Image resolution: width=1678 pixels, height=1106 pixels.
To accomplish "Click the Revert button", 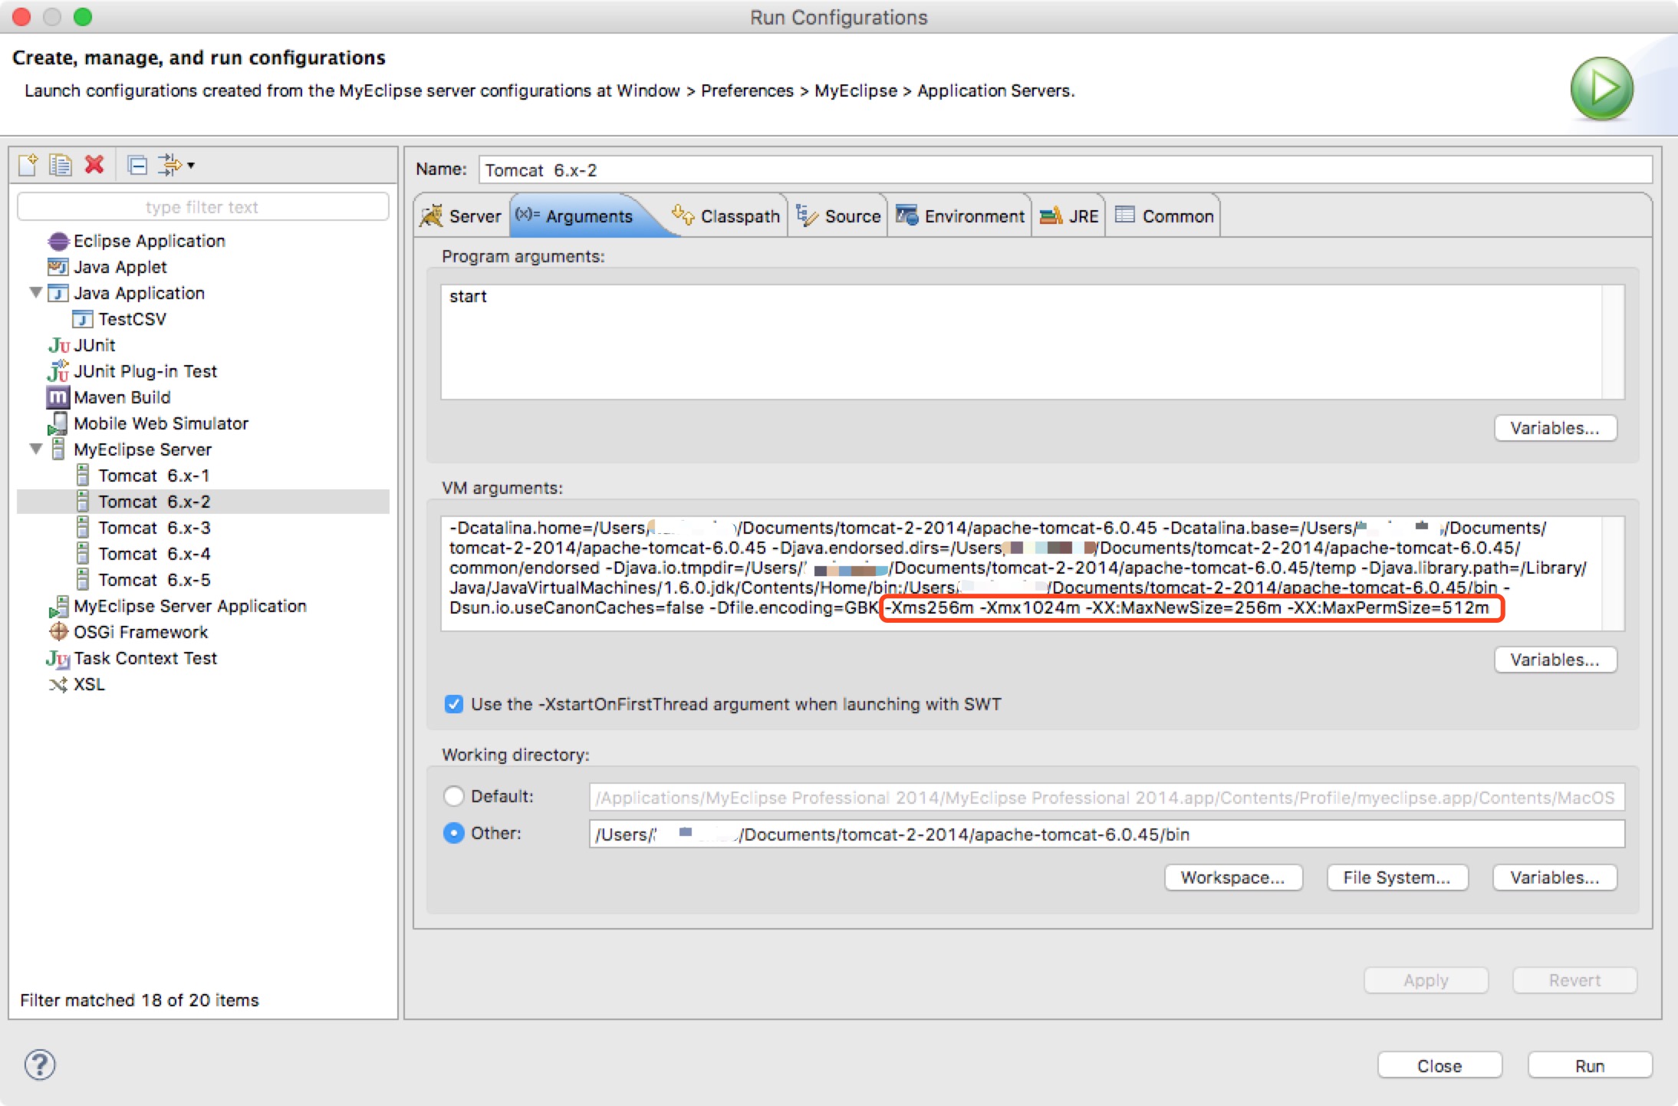I will pos(1575,980).
